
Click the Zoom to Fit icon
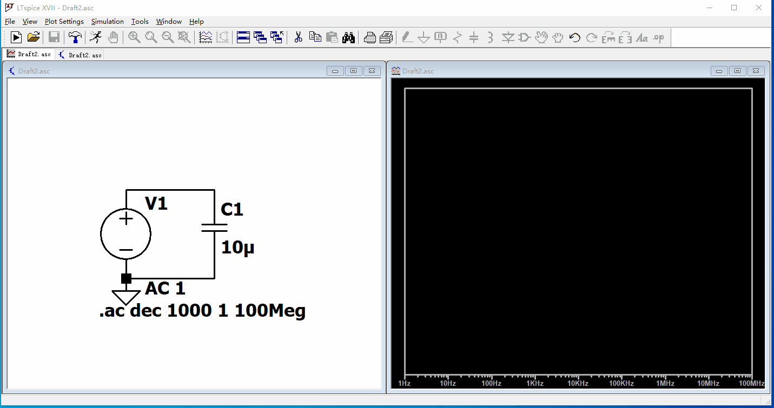[184, 37]
